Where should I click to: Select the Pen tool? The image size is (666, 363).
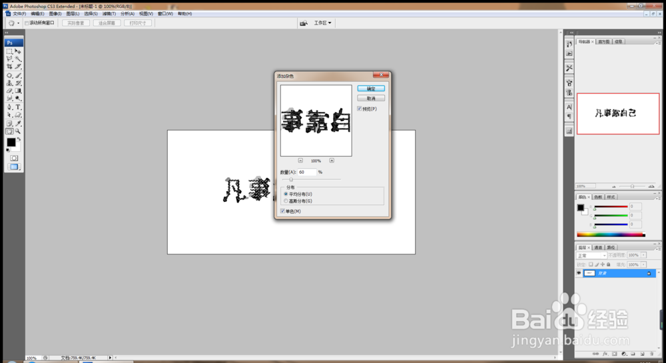coord(9,107)
